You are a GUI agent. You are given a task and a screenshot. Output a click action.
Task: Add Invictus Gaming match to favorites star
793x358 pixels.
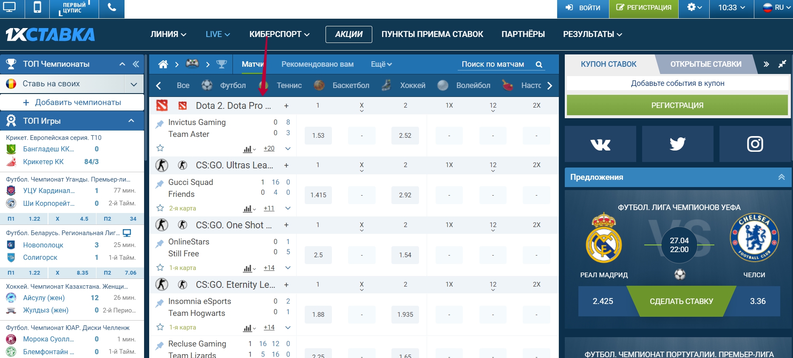[x=160, y=148]
